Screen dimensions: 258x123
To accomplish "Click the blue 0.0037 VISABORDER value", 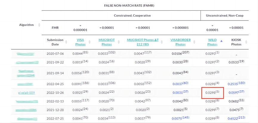I will [x=178, y=84].
